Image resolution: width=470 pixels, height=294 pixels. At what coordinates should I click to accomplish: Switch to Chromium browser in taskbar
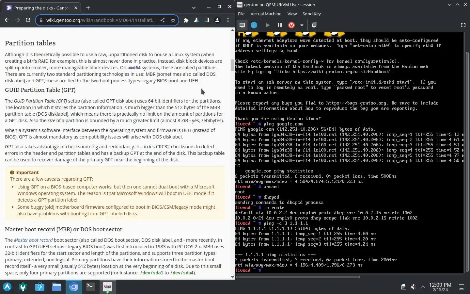(74, 287)
